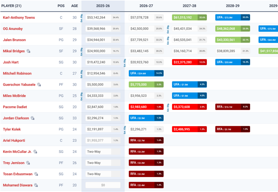Click the lock icon next to Guerschon Yabusele
Screen dimensions: 278x192
tap(39, 85)
